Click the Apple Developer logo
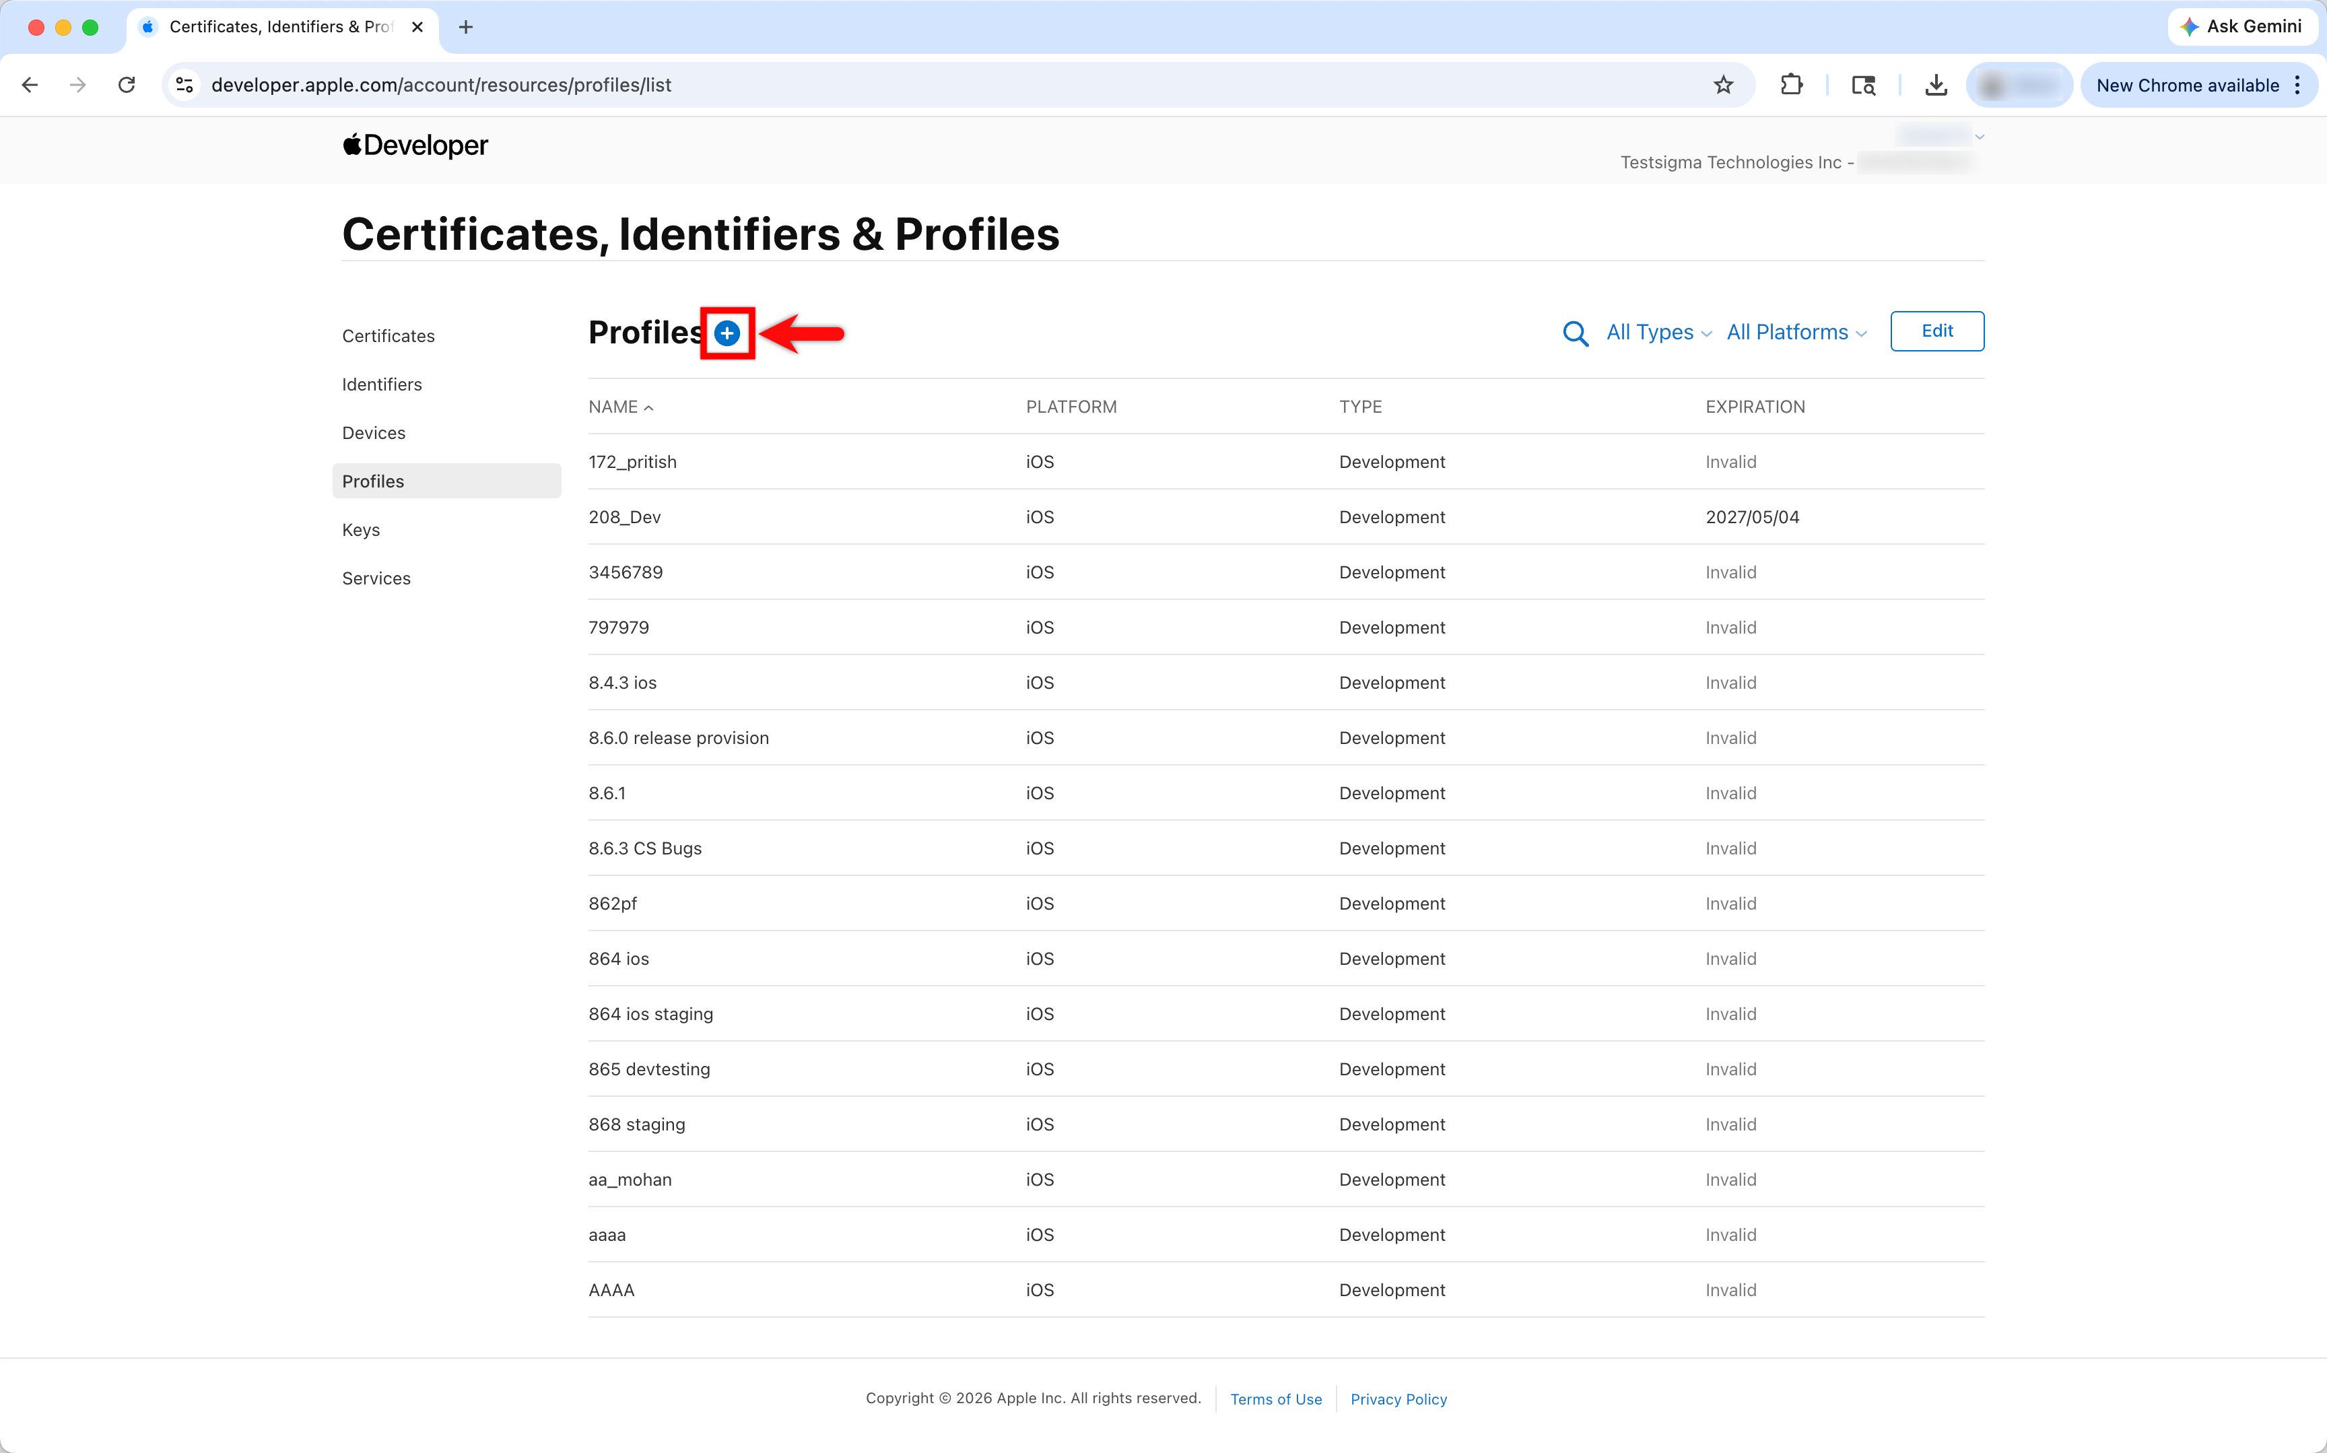 (x=415, y=145)
